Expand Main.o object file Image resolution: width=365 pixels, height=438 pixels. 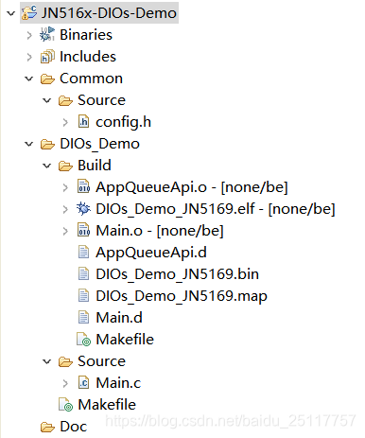click(65, 231)
